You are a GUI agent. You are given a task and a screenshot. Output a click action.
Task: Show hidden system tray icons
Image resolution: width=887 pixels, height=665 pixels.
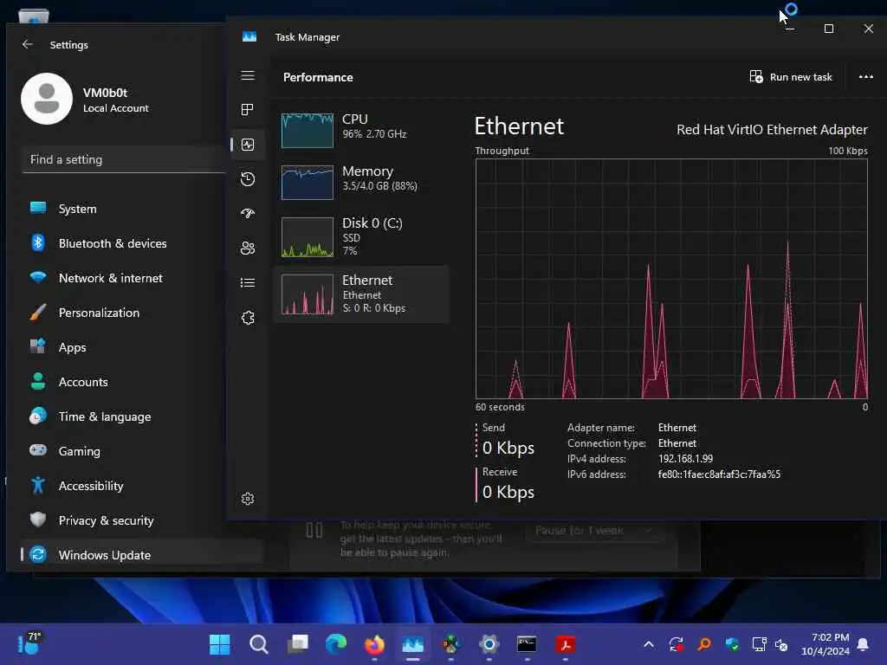click(649, 644)
